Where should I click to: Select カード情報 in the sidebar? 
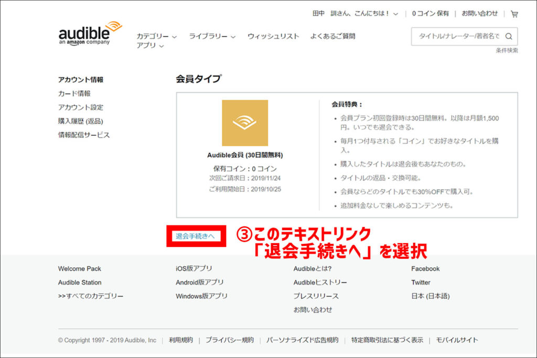[74, 93]
